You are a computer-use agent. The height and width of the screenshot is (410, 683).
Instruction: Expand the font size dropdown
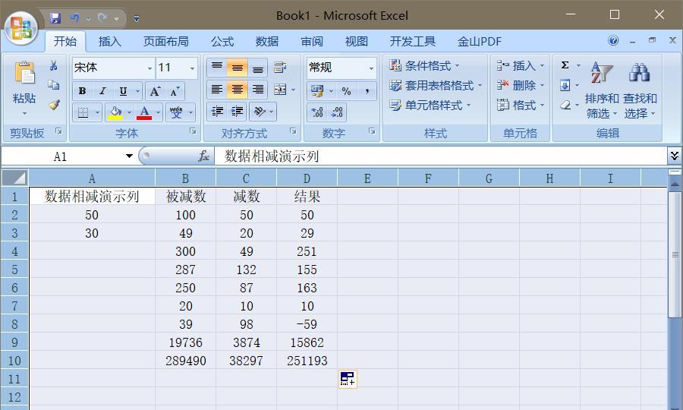(192, 68)
